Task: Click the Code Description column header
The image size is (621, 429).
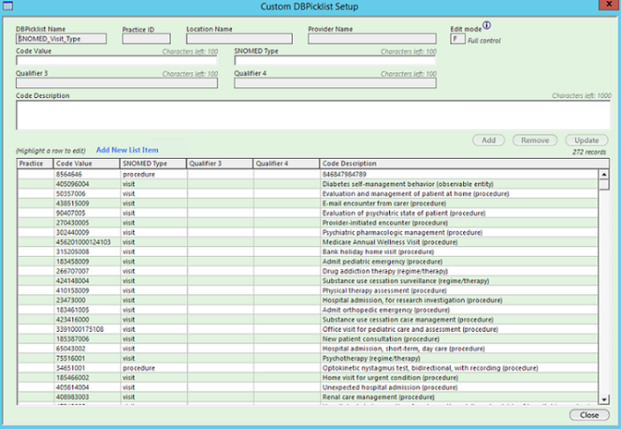Action: (x=464, y=164)
